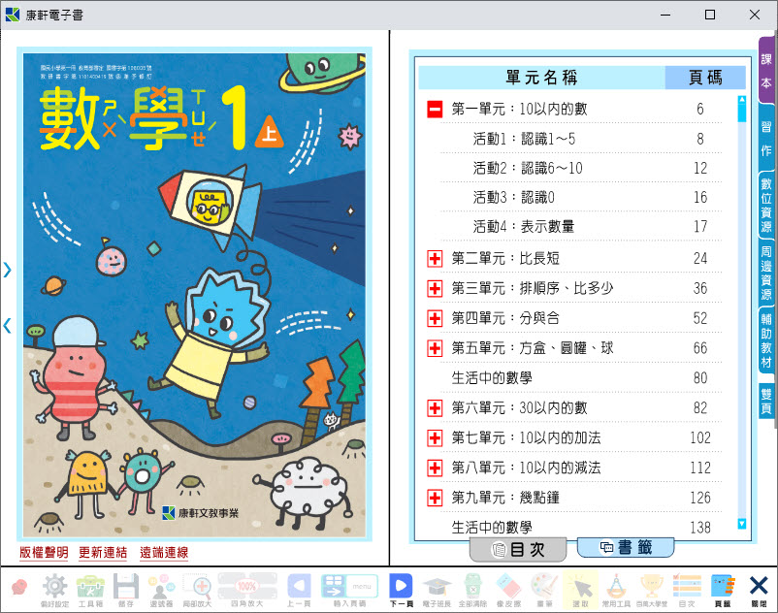Expand 第二單元:比長短 unit
Image resolution: width=778 pixels, height=613 pixels.
[x=435, y=259]
